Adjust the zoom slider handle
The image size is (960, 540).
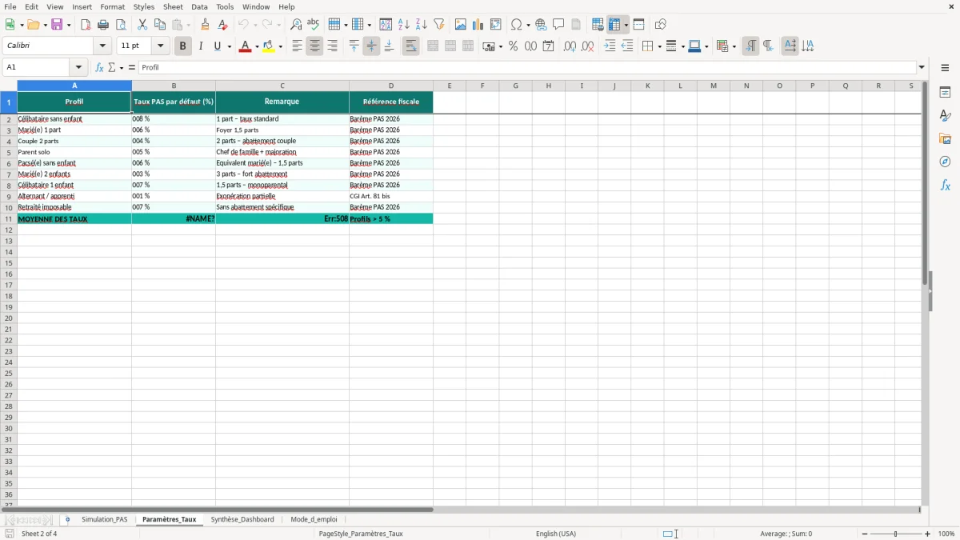[x=896, y=534]
